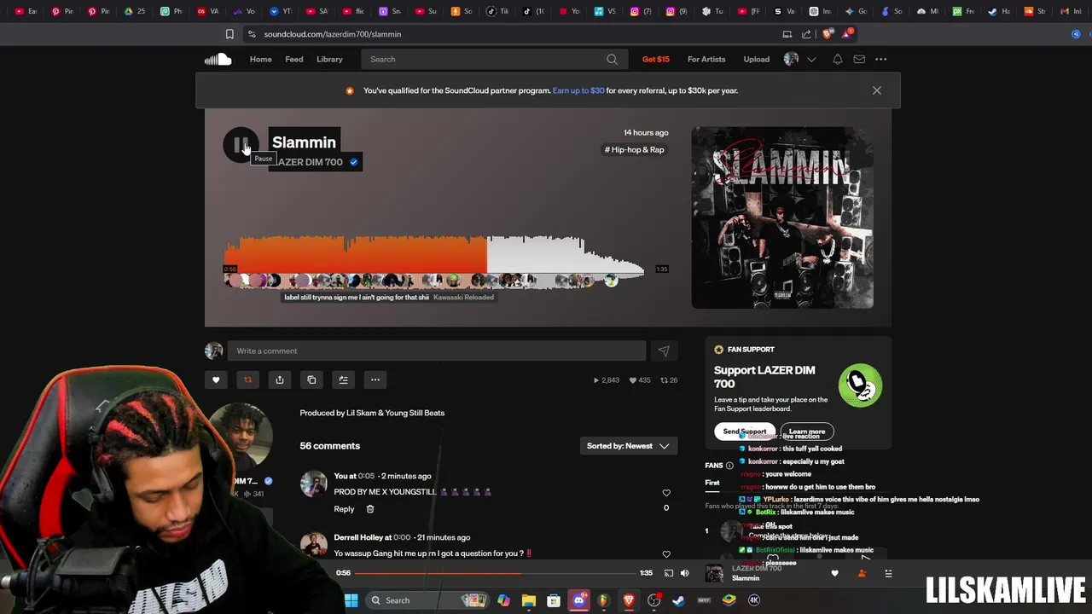This screenshot has width=1092, height=614.
Task: Click the share icon under the track
Action: pos(280,379)
